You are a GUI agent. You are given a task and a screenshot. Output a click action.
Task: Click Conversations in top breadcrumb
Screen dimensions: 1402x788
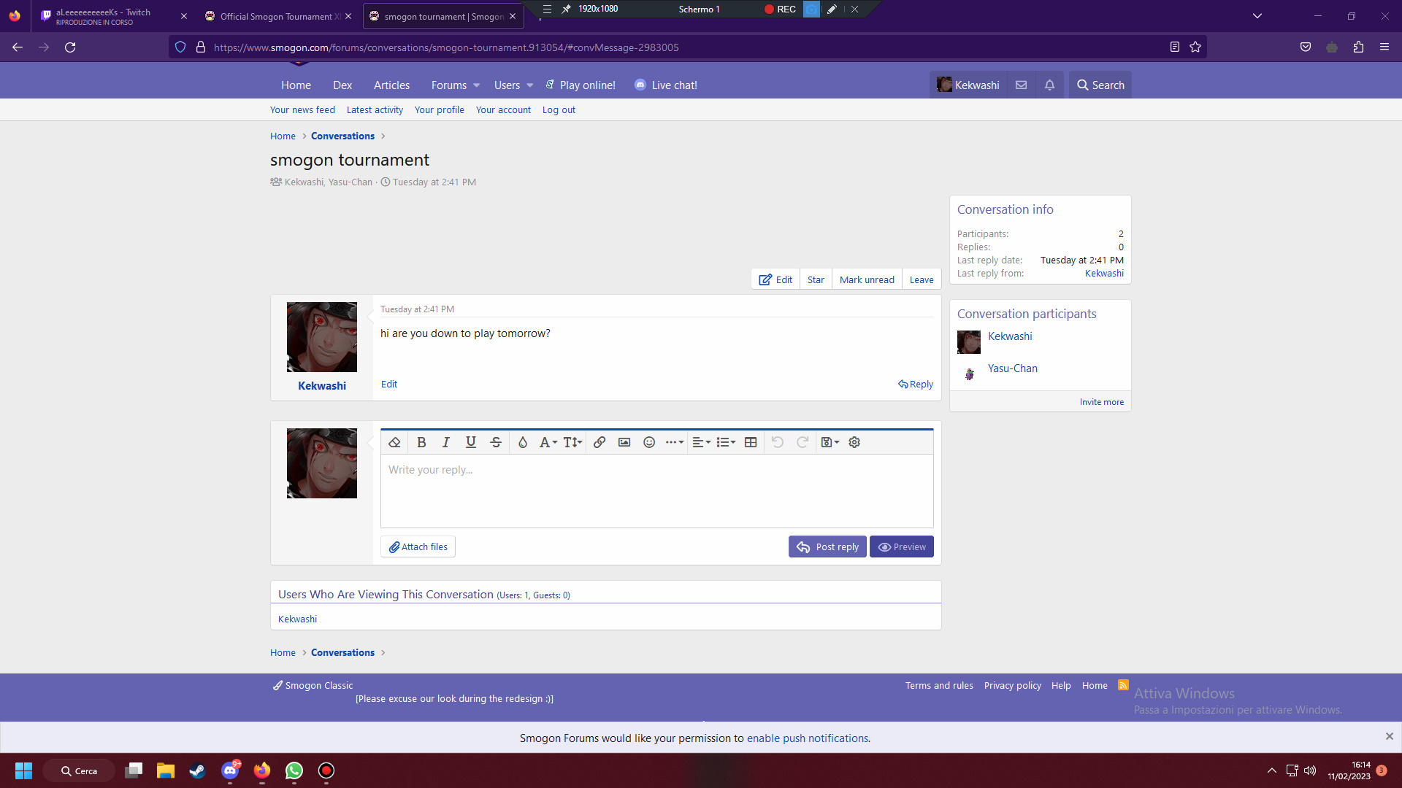[342, 136]
